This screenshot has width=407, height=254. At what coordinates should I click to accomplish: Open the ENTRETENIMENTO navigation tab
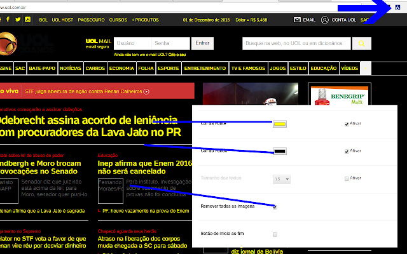205,69
